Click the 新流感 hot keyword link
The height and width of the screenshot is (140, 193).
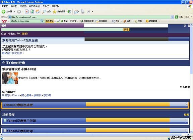(6, 95)
